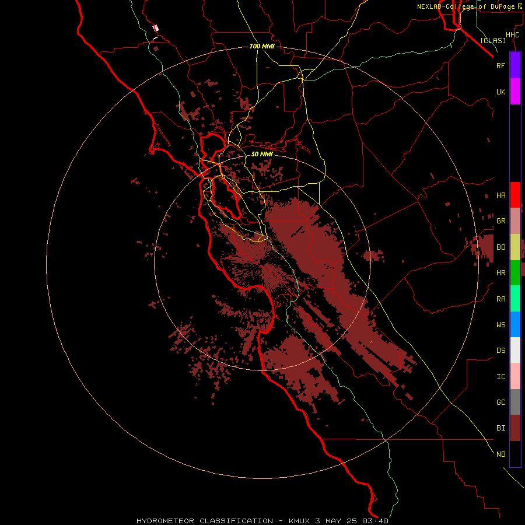Screen dimensions: 525x525
Task: Click the "RA" legend label
Action: pyautogui.click(x=501, y=299)
